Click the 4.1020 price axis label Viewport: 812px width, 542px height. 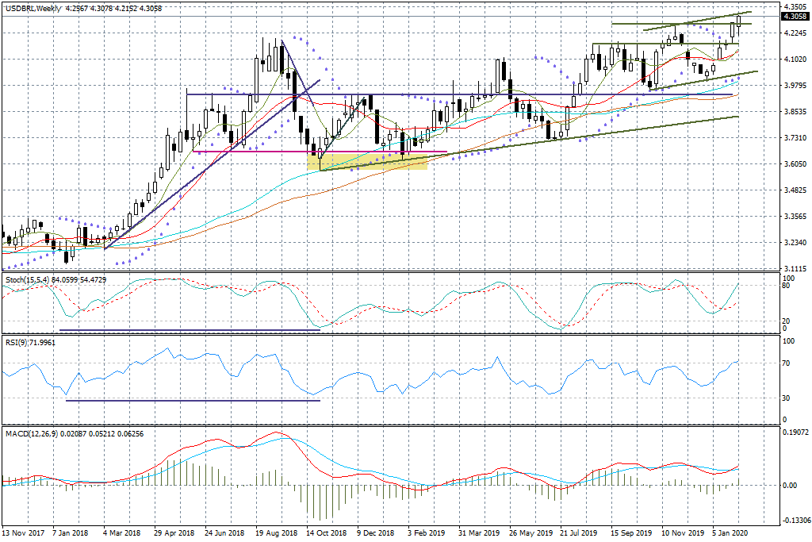pyautogui.click(x=794, y=60)
